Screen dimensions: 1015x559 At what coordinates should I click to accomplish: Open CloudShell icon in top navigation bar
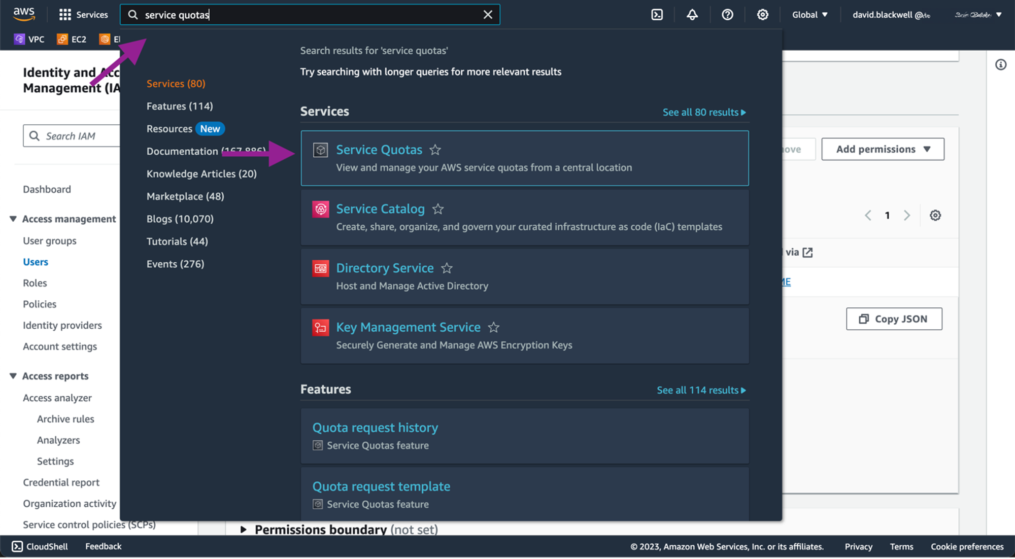tap(657, 15)
